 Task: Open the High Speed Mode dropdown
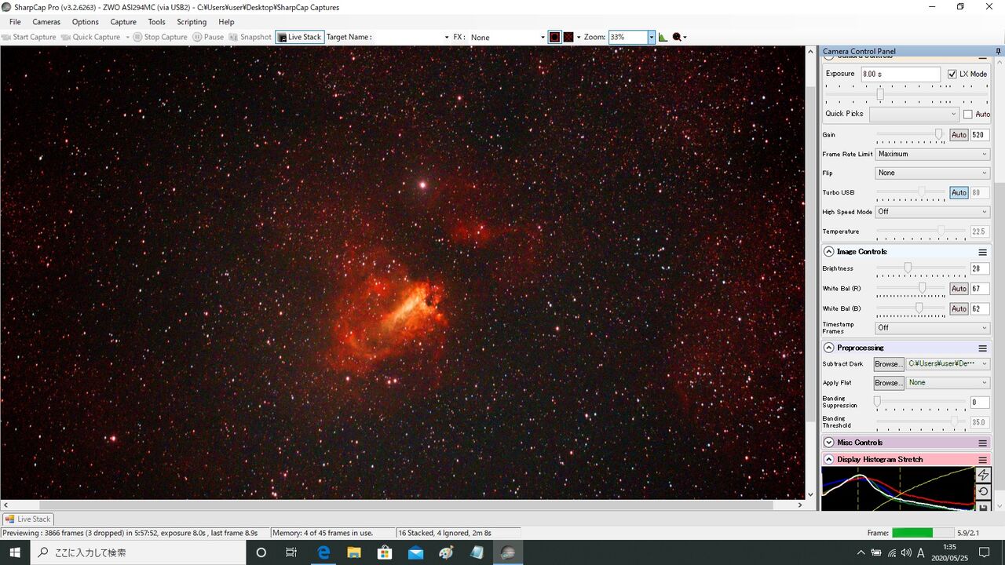(933, 212)
